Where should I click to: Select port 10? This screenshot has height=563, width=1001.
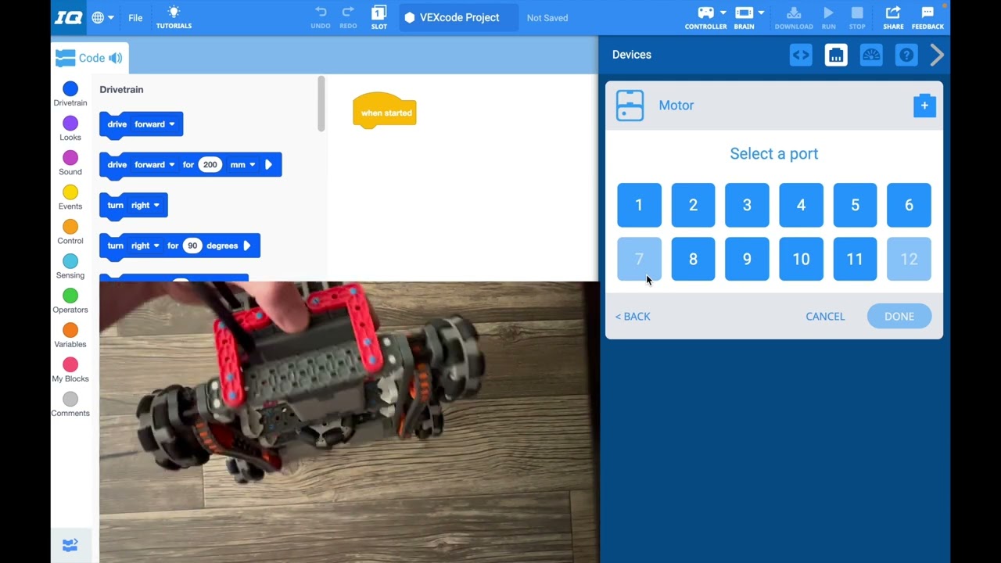pos(801,259)
